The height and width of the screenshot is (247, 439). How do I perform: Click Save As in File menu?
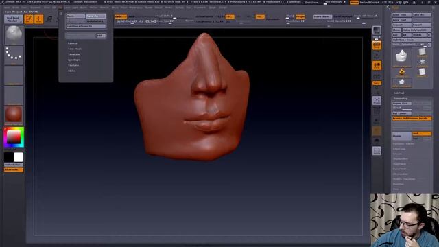(96, 16)
